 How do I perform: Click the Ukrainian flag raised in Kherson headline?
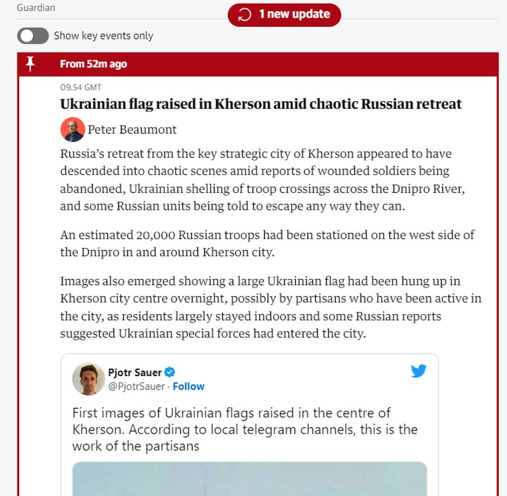coord(261,104)
